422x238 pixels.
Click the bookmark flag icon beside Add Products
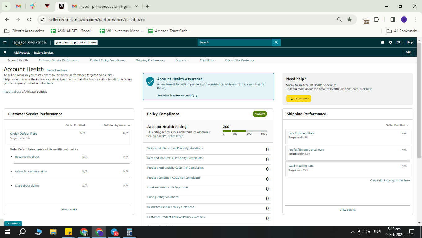pyautogui.click(x=5, y=52)
